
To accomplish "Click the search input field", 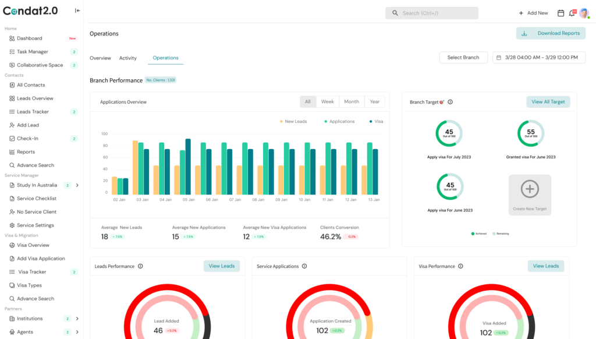I will point(437,13).
